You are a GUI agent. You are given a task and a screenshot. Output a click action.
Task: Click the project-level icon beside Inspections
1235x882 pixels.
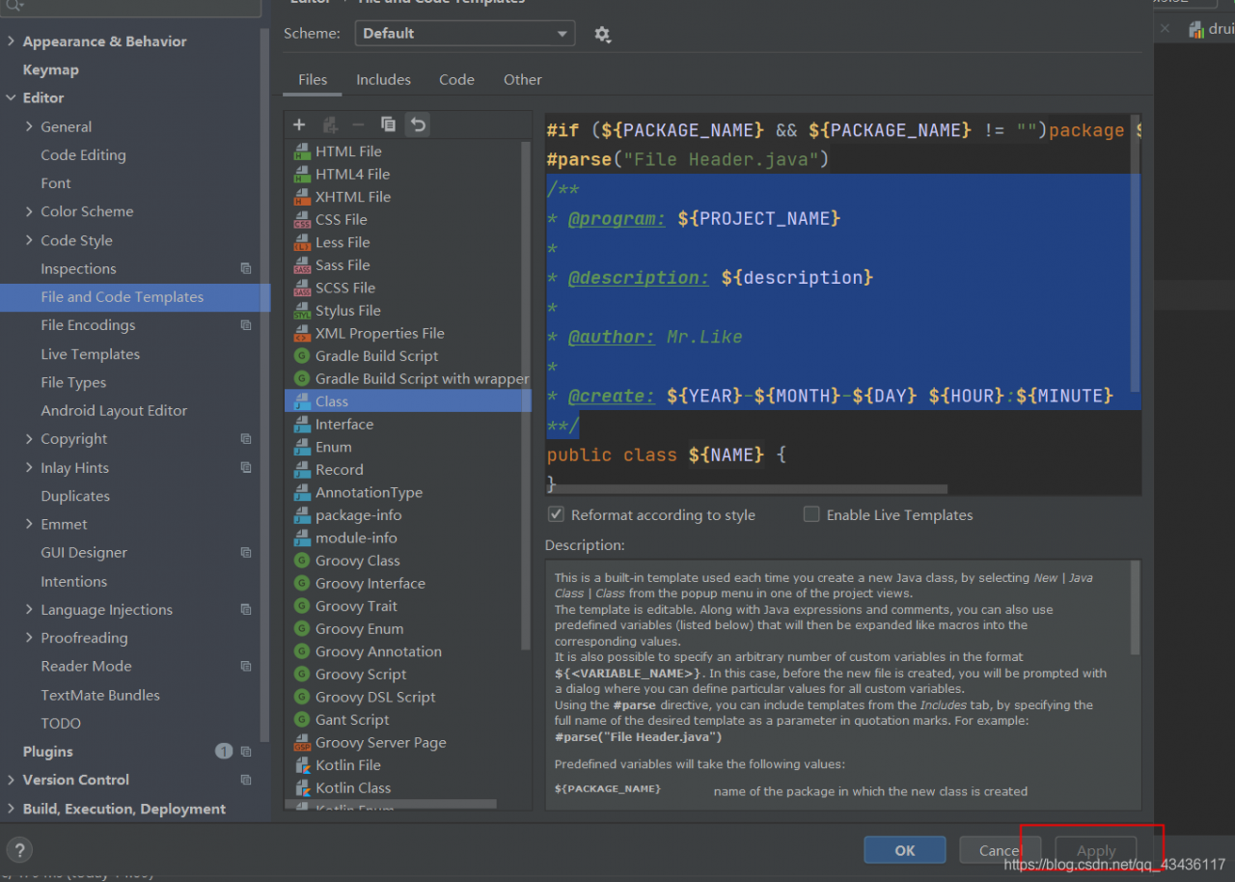(246, 268)
